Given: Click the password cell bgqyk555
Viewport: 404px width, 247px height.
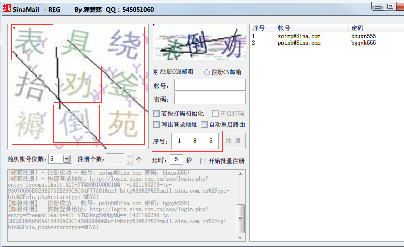Looking at the screenshot, I should click(363, 43).
